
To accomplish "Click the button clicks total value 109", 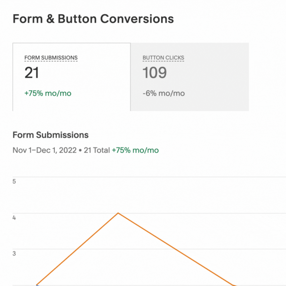I will (x=154, y=72).
